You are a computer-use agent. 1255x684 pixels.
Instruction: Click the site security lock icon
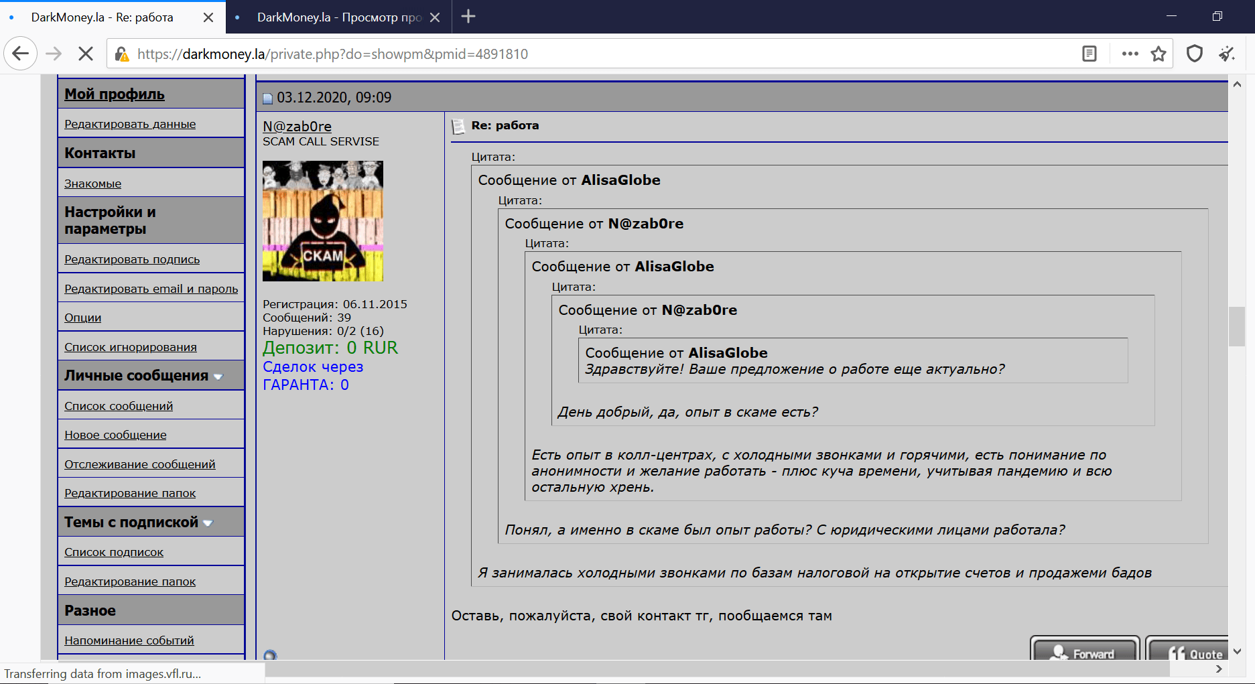click(121, 54)
